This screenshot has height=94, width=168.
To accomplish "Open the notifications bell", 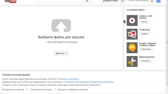I will 152,1.
